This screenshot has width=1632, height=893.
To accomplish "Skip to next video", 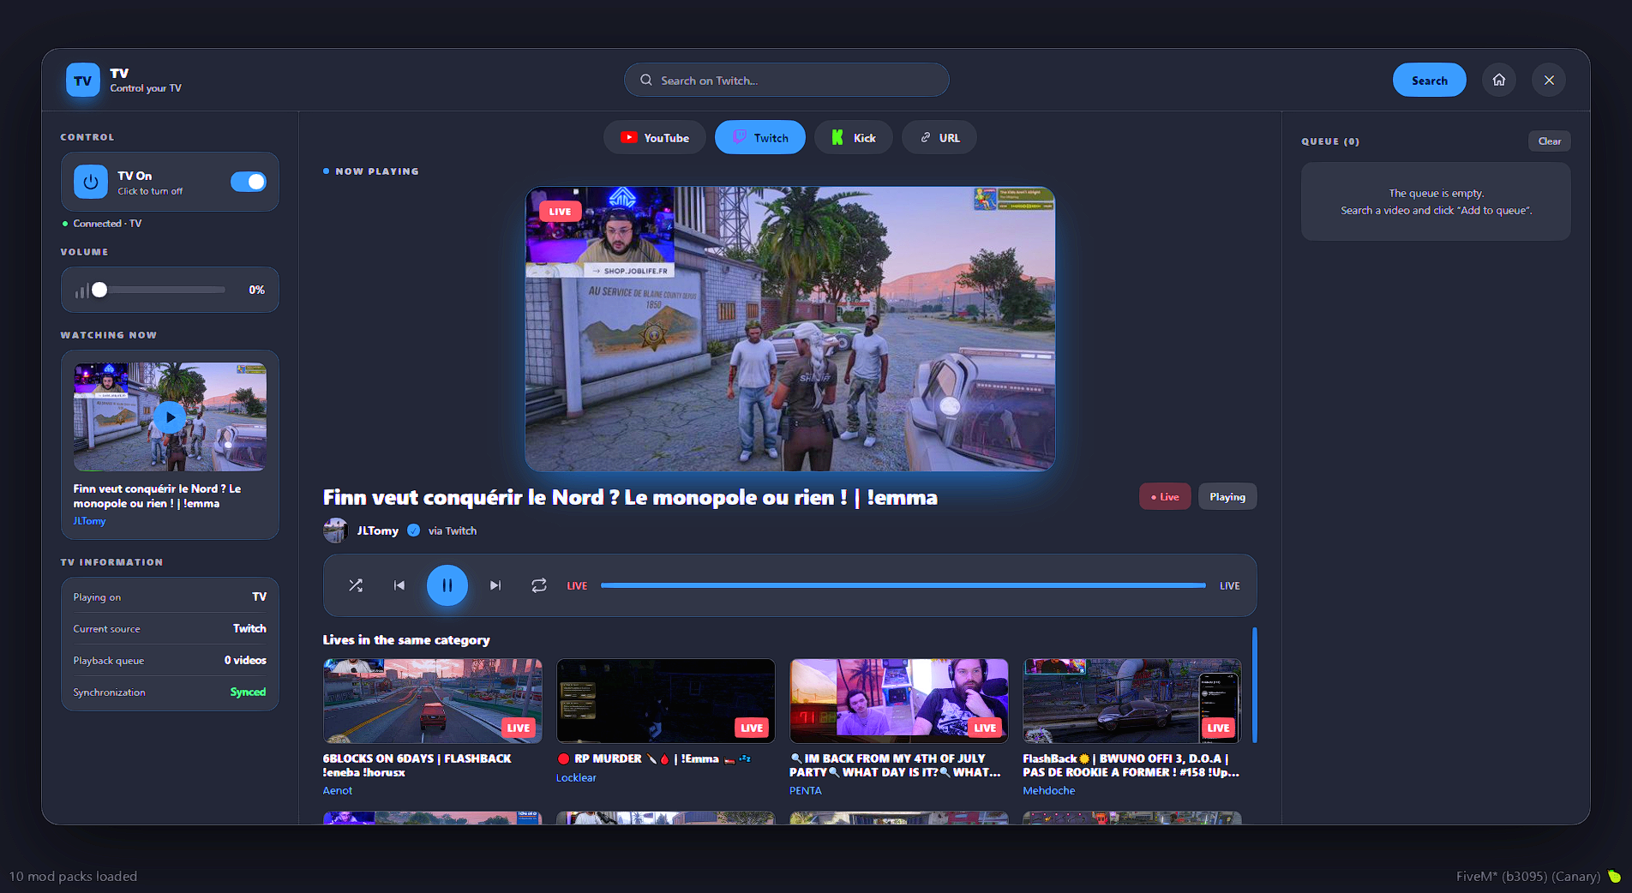I will tap(495, 585).
